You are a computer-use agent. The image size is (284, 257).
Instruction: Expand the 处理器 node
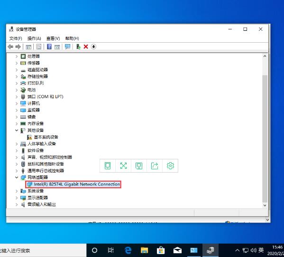coord(17,56)
